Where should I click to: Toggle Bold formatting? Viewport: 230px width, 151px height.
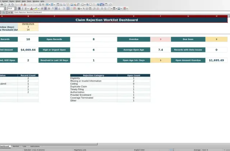(x=19, y=9)
